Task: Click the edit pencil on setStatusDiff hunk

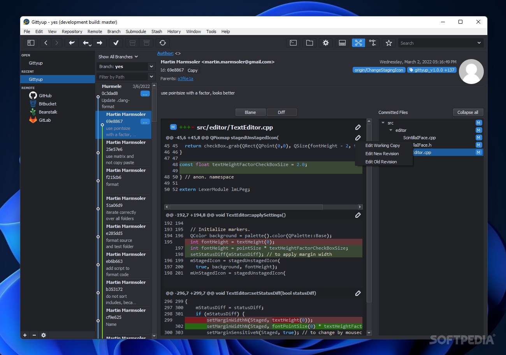Action: click(358, 293)
